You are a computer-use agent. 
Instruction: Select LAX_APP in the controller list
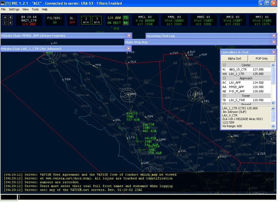coord(235,83)
